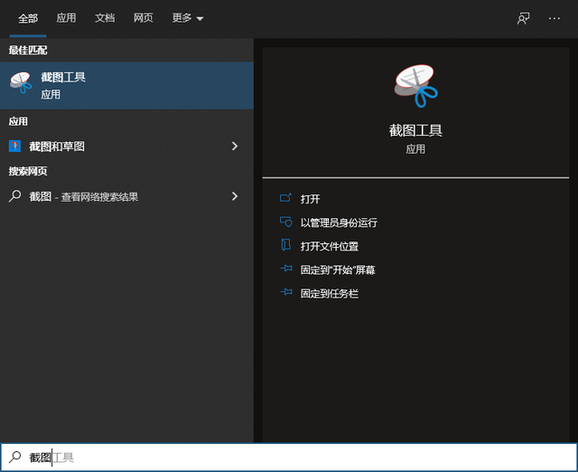The height and width of the screenshot is (472, 578).
Task: Select 打开文件位置
Action: (330, 246)
